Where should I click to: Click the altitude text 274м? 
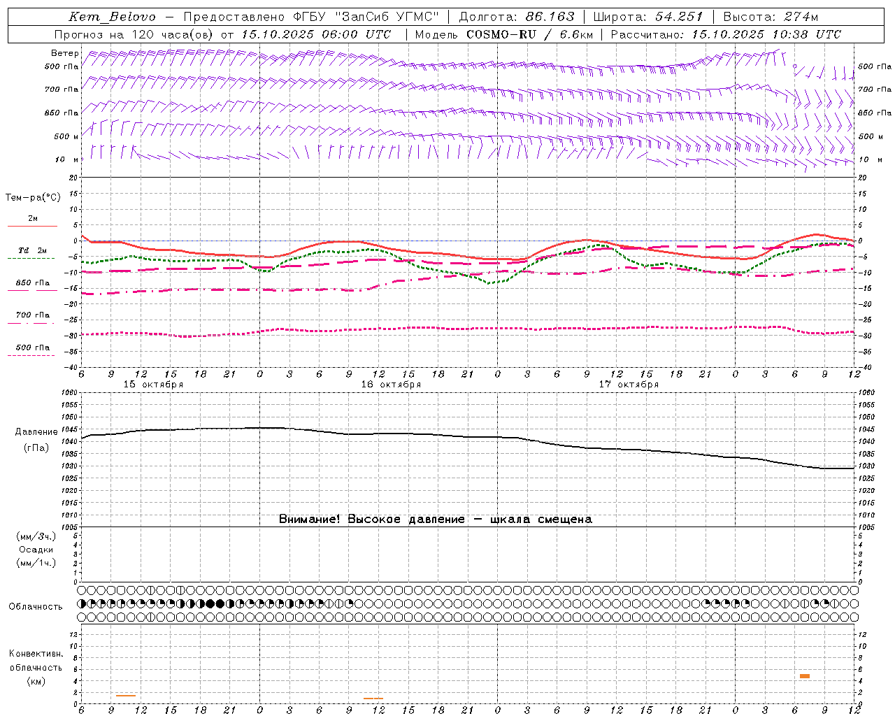[801, 17]
